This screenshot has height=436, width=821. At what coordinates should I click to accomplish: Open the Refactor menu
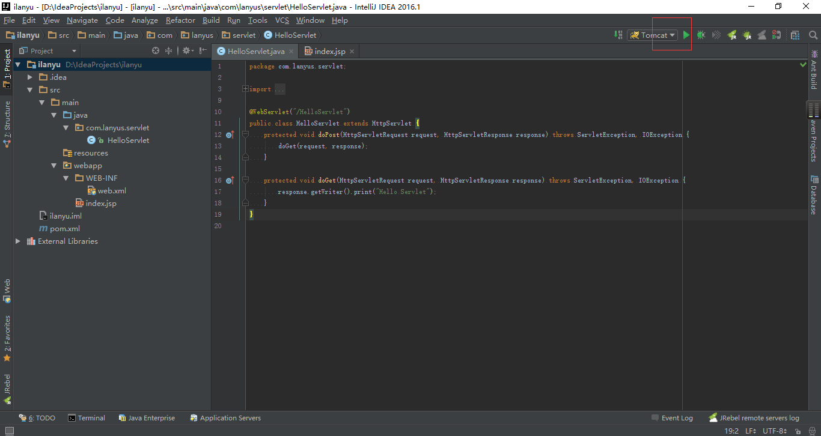point(180,20)
